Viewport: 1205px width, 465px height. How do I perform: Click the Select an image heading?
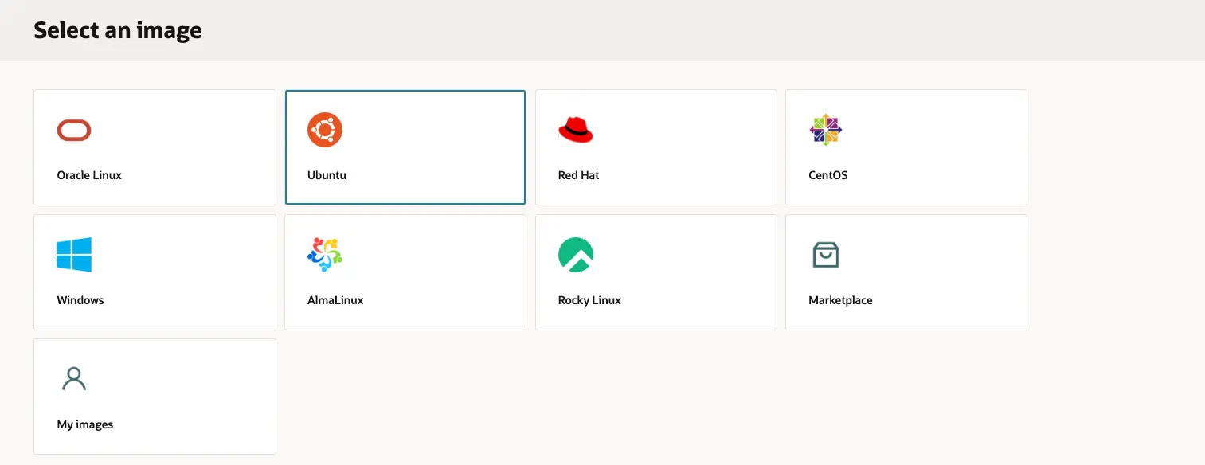pyautogui.click(x=118, y=30)
